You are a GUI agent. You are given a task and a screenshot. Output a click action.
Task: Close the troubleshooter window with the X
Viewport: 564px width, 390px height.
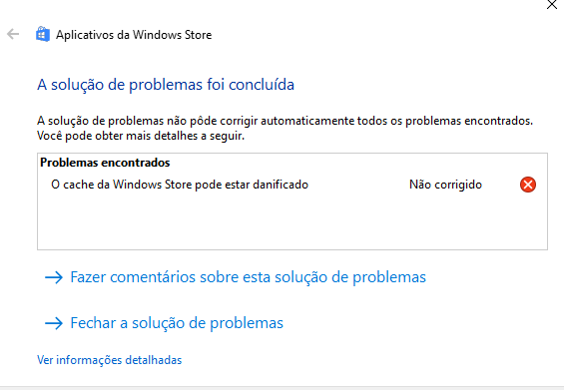click(x=552, y=5)
